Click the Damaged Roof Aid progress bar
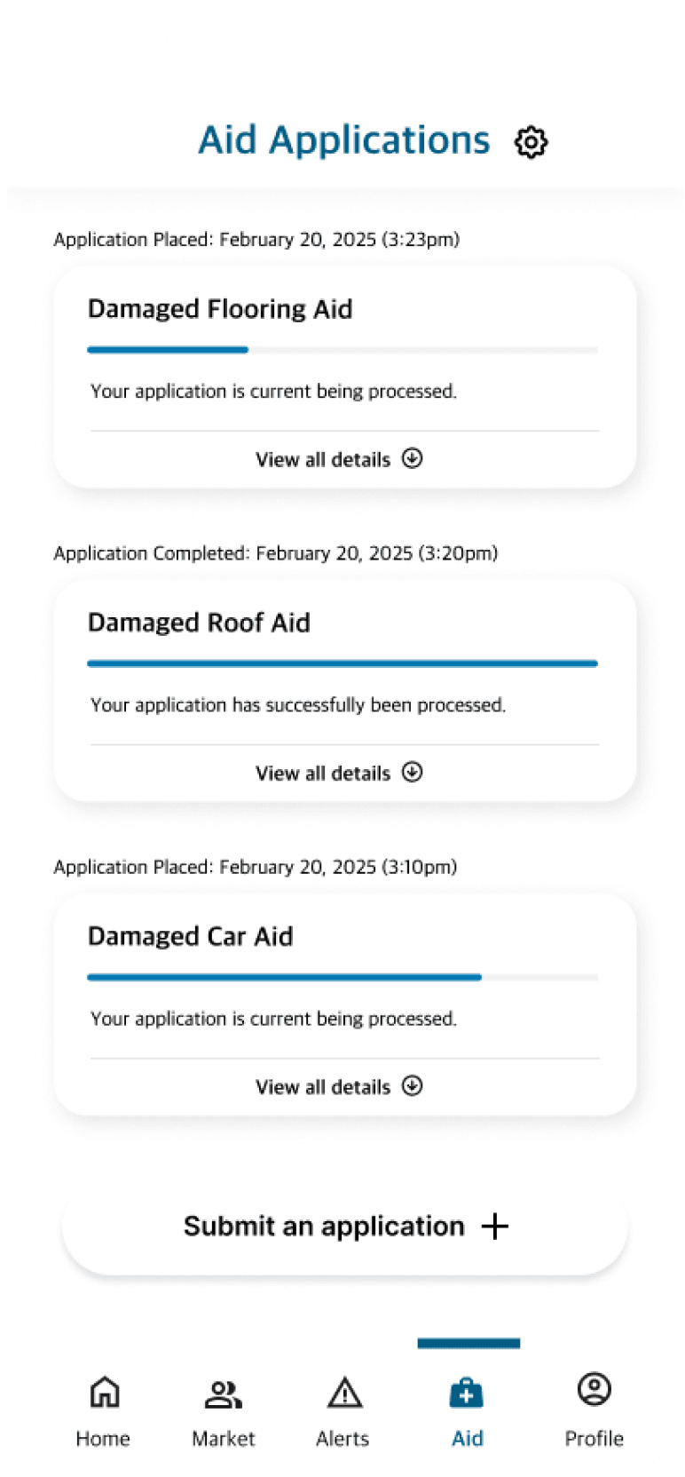The image size is (685, 1477). (x=342, y=663)
